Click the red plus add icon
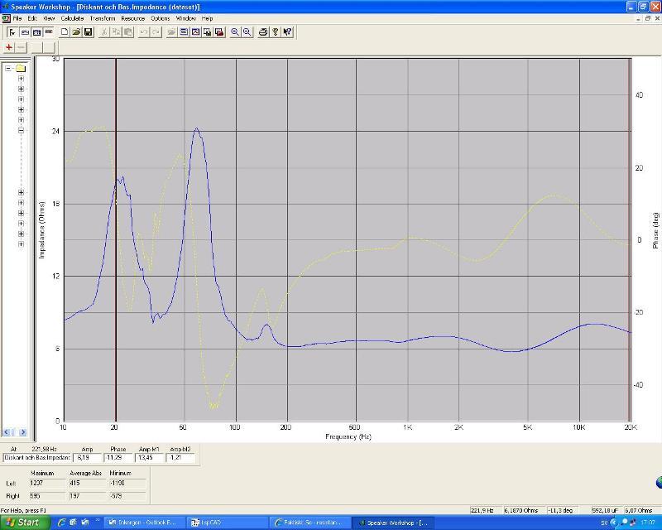The width and height of the screenshot is (662, 530). coord(9,47)
